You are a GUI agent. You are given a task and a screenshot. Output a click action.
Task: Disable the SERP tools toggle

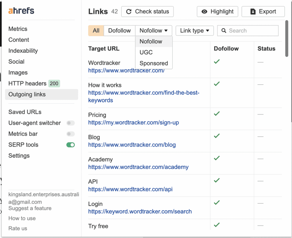pos(70,145)
